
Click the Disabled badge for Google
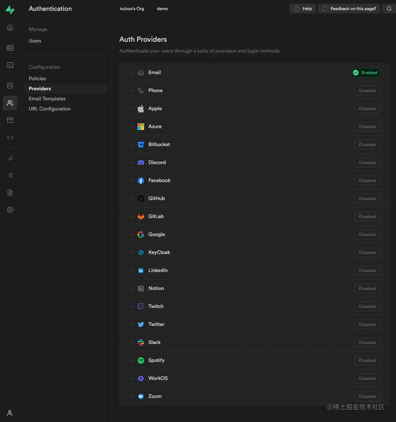coord(367,235)
